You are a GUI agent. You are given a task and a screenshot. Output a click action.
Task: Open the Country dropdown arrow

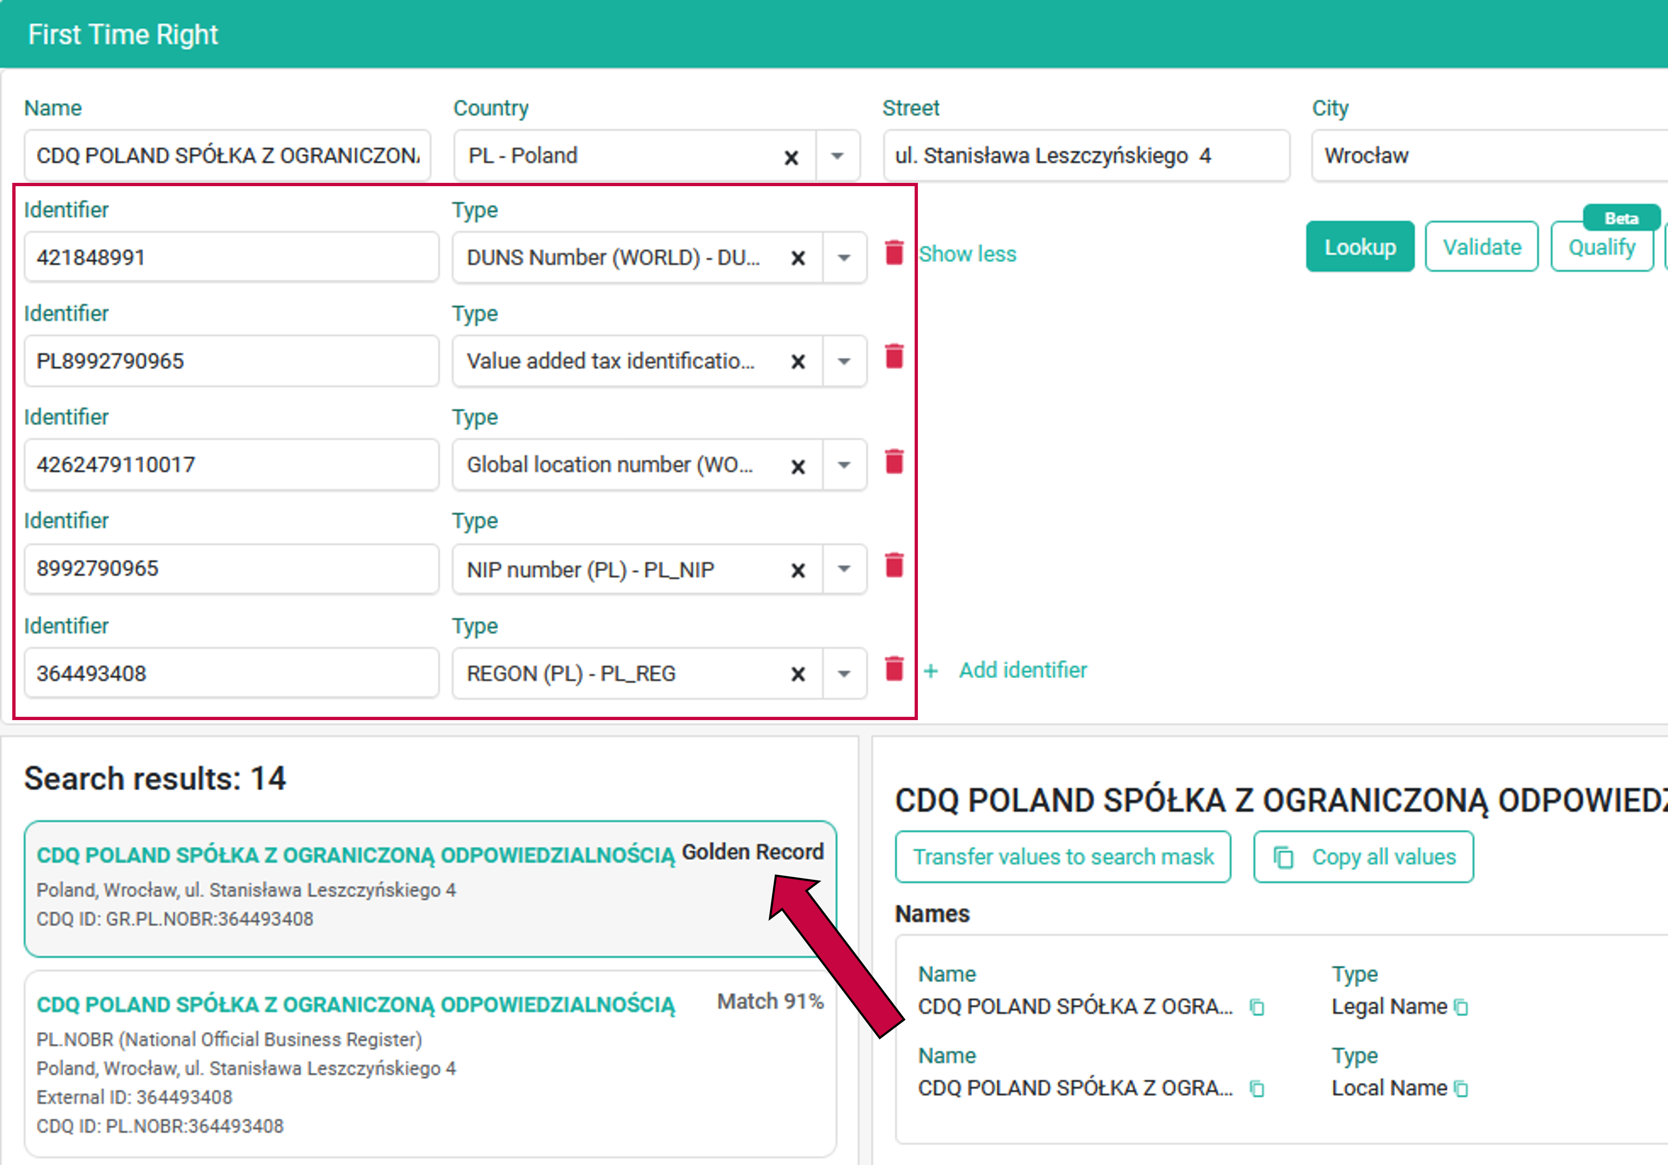(838, 156)
